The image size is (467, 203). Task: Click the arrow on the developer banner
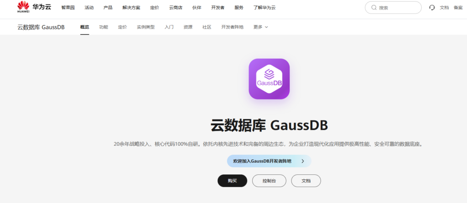coord(303,161)
